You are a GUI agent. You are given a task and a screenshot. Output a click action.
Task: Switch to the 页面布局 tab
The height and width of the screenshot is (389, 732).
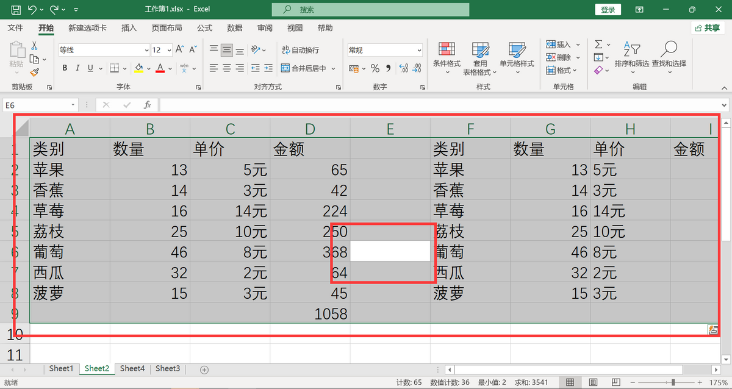pyautogui.click(x=167, y=28)
